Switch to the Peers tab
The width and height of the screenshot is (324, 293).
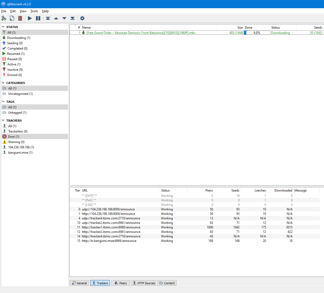click(x=120, y=283)
